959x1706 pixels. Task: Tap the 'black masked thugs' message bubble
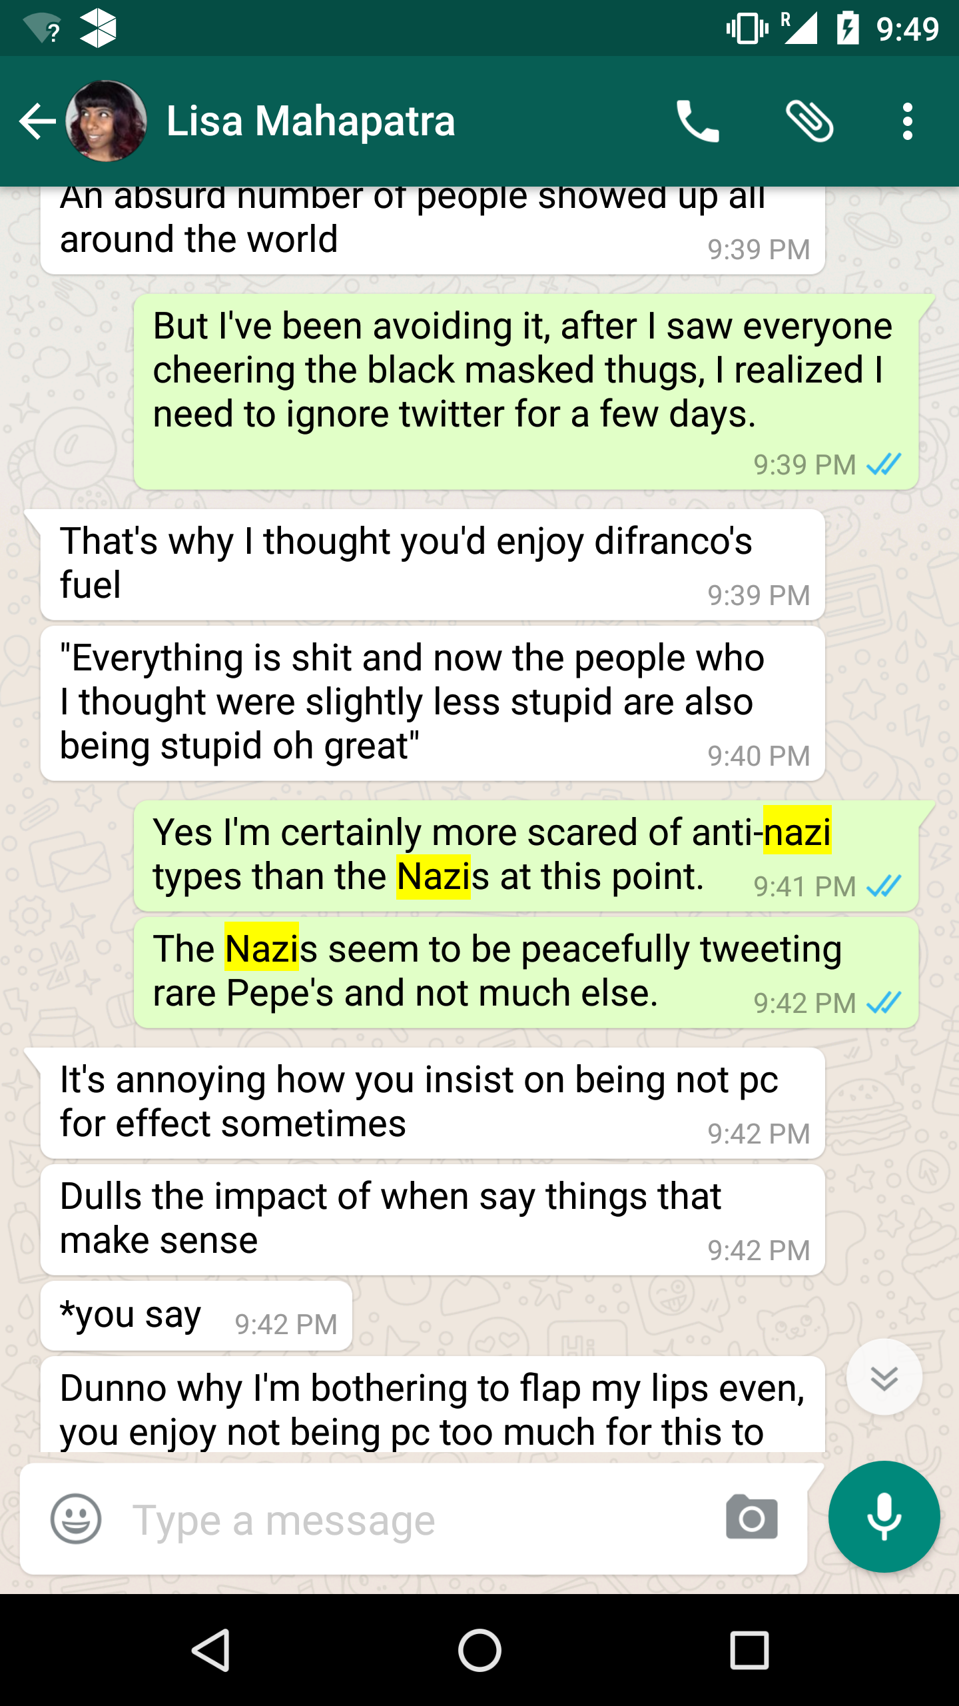(526, 392)
